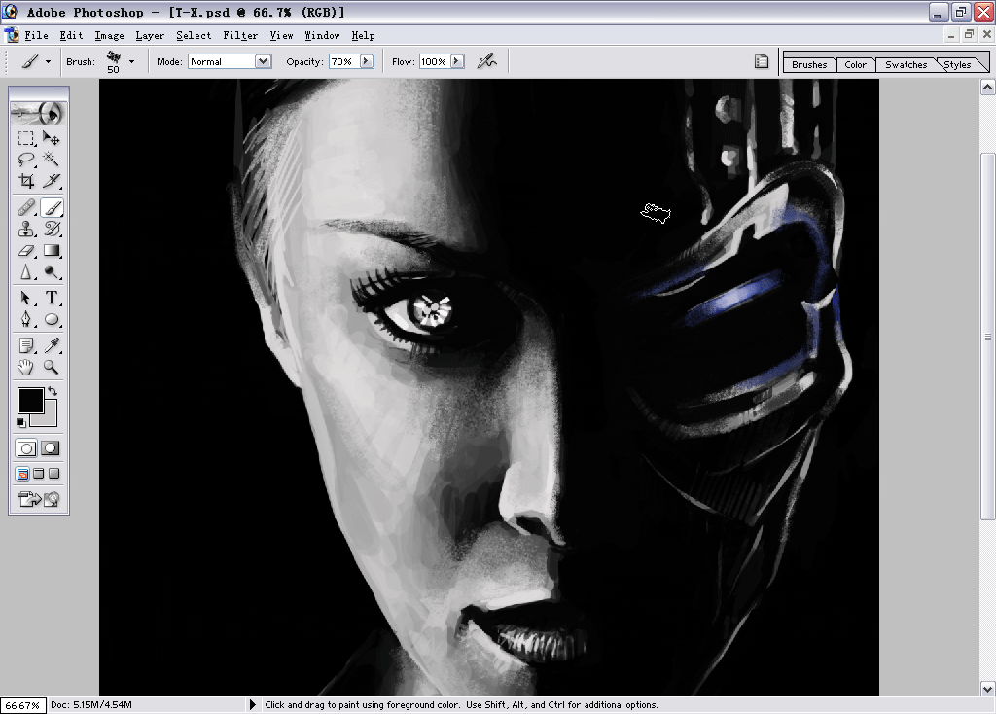Switch to the Styles palette tab
The width and height of the screenshot is (996, 714).
coord(957,64)
